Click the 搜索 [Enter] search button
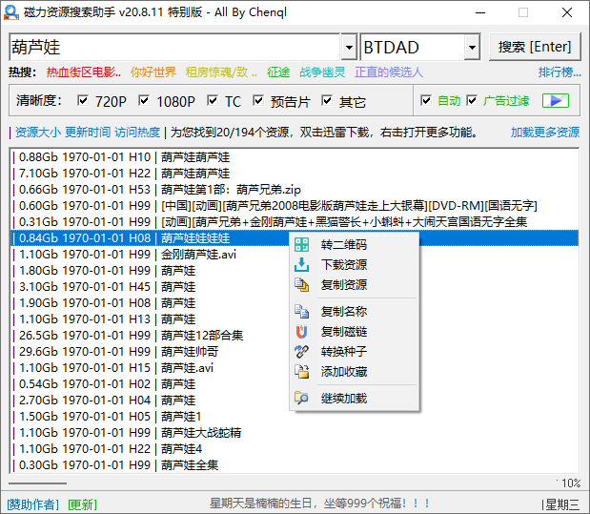Viewport: 590px width, 514px height. [535, 47]
